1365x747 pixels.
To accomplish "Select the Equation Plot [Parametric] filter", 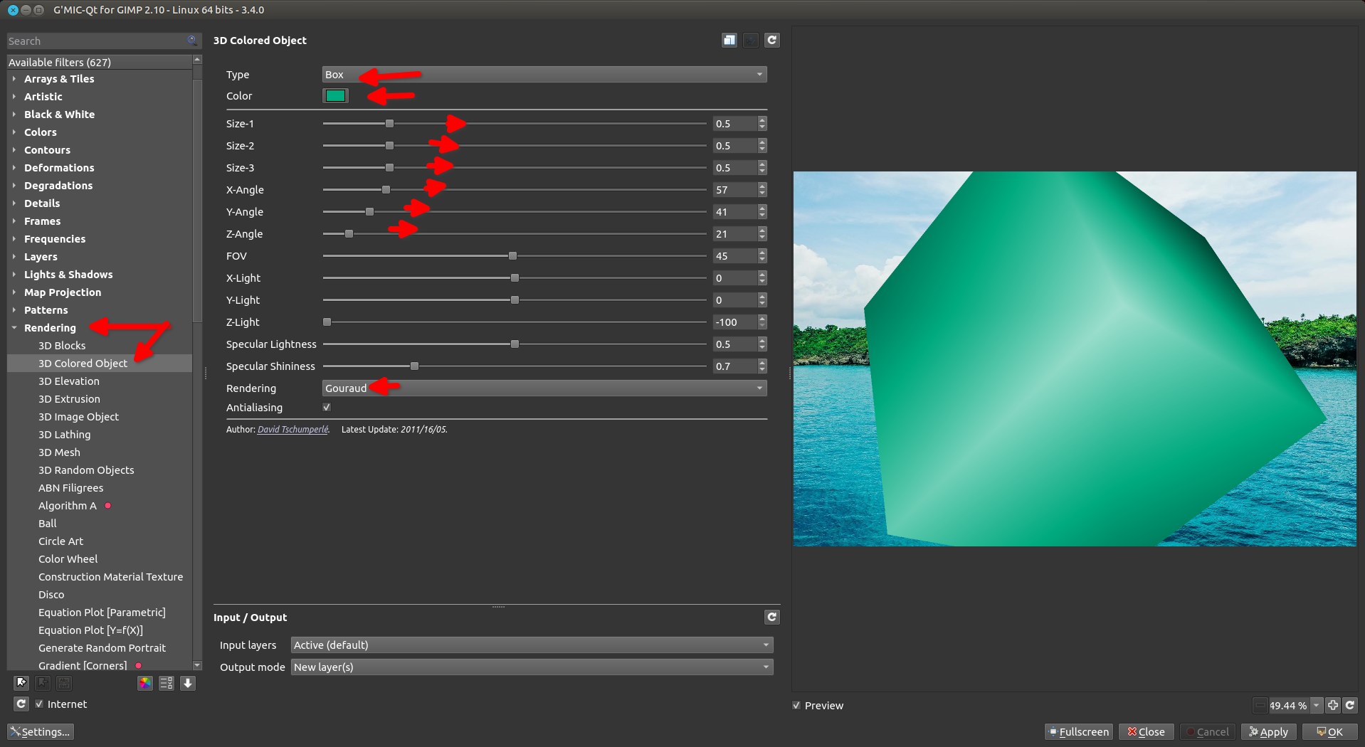I will (x=102, y=612).
